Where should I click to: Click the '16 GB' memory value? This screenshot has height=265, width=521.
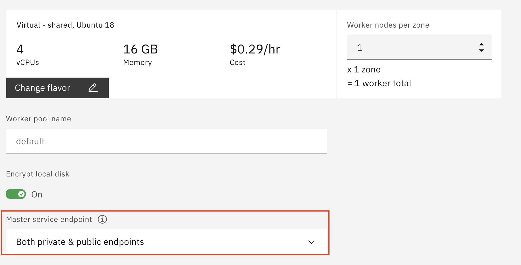coord(140,49)
